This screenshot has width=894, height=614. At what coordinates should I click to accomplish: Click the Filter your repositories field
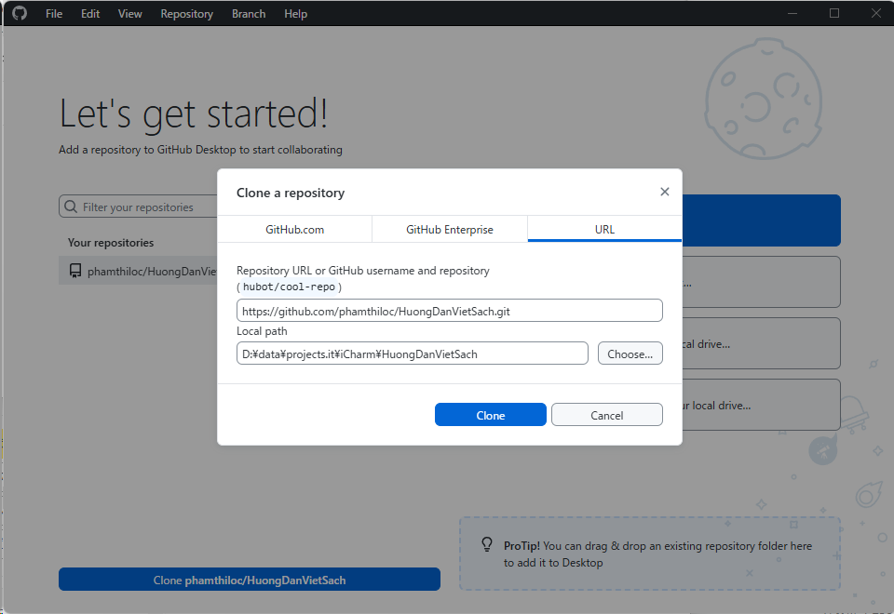[138, 207]
